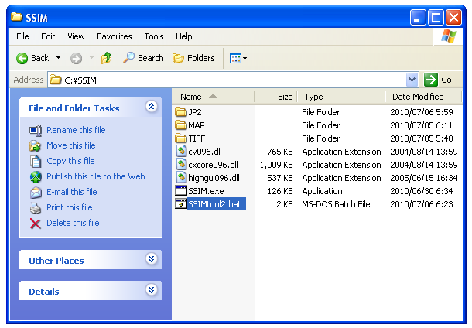Viewport: 472px width, 328px height.
Task: Open Back history dropdown arrow
Action: click(x=58, y=58)
